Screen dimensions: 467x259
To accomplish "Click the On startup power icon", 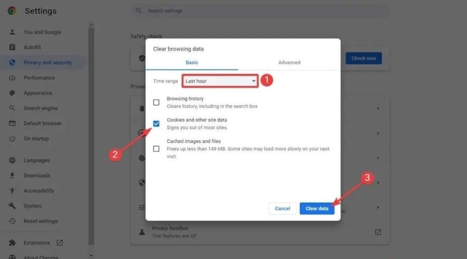I will 12,138.
